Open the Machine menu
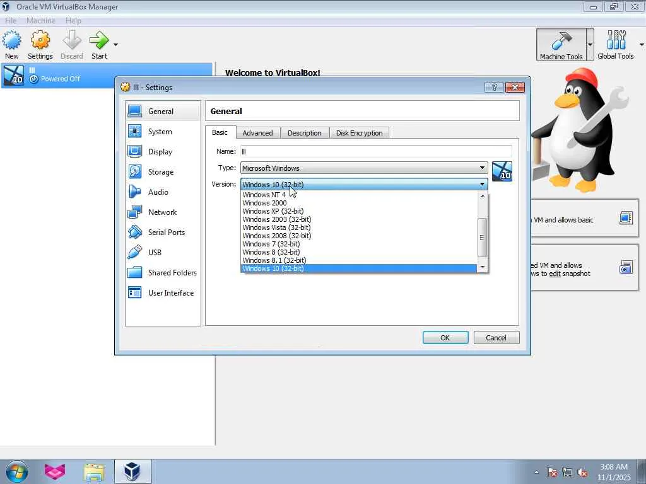This screenshot has height=484, width=646. [x=41, y=21]
